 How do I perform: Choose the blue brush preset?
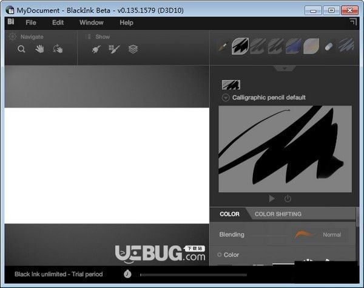click(x=294, y=46)
